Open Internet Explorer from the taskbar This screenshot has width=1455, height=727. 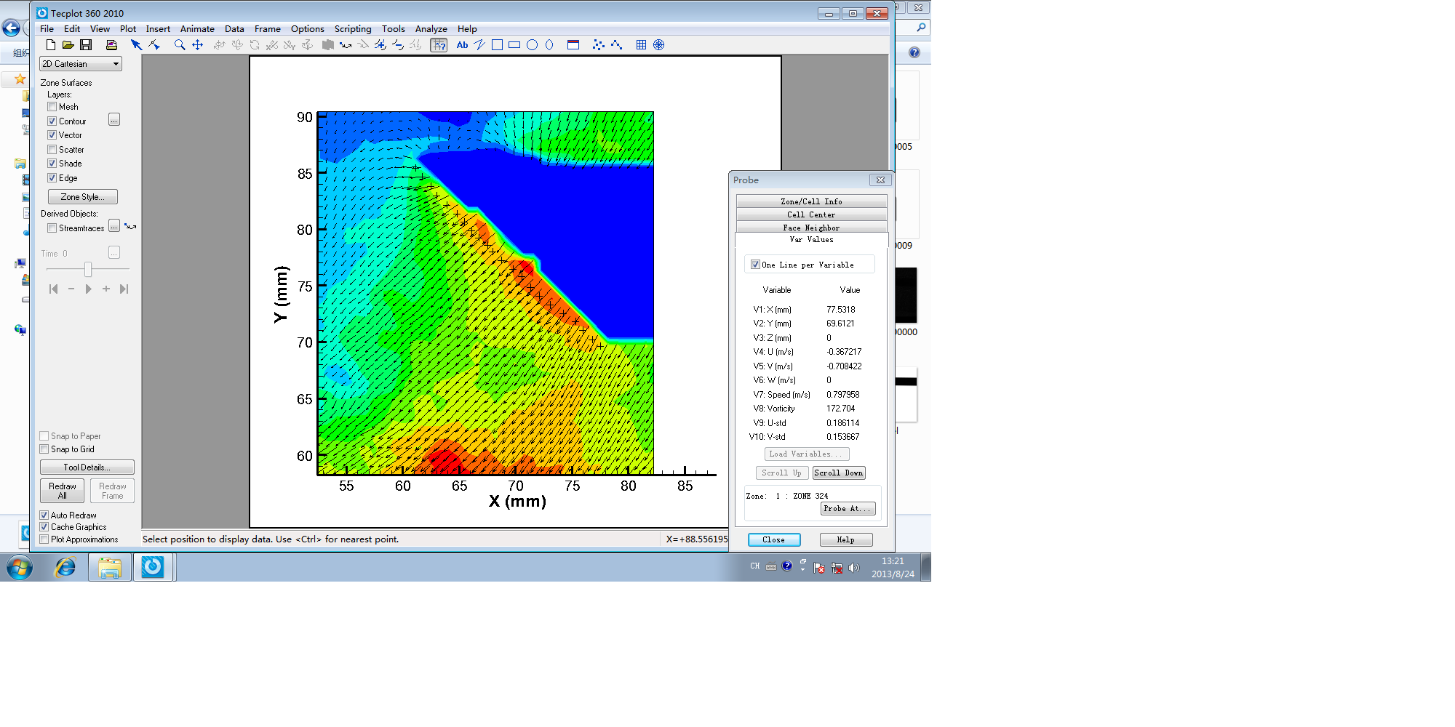tap(65, 567)
